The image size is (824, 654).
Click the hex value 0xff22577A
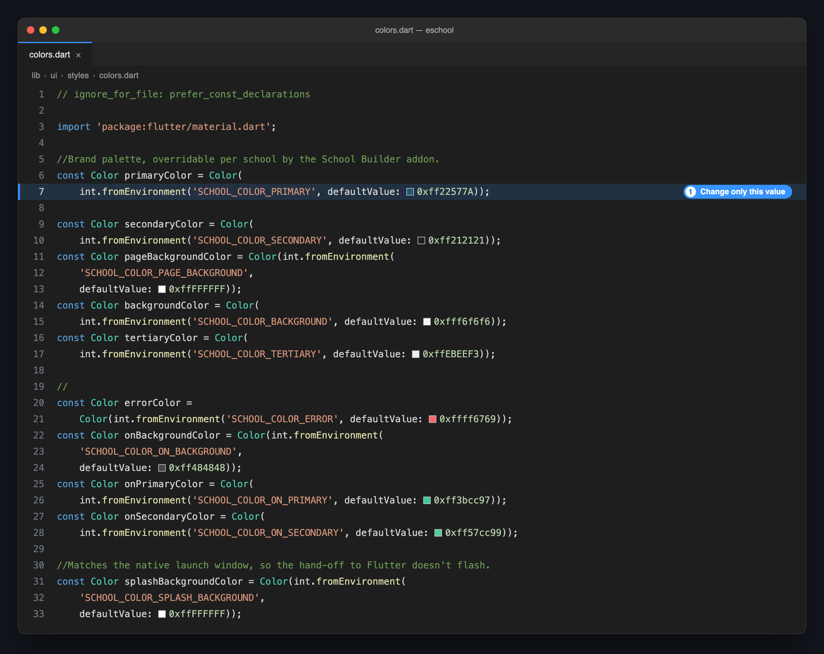pos(445,192)
